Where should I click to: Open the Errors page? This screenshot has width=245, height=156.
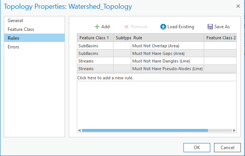(13, 47)
